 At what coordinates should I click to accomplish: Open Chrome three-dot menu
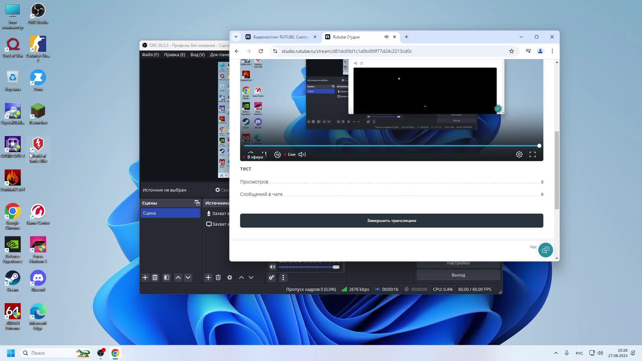click(x=552, y=51)
